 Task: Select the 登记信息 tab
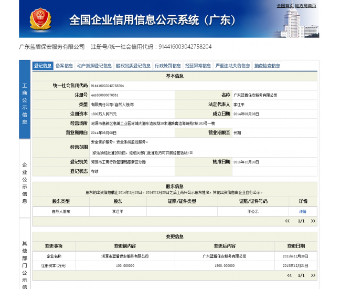[42, 66]
